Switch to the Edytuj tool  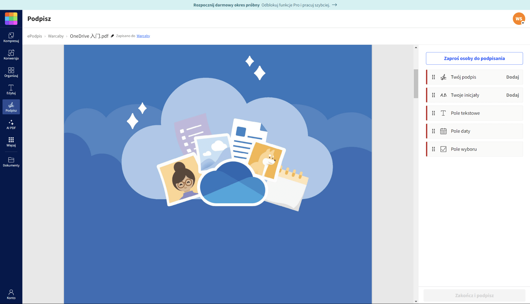(11, 90)
